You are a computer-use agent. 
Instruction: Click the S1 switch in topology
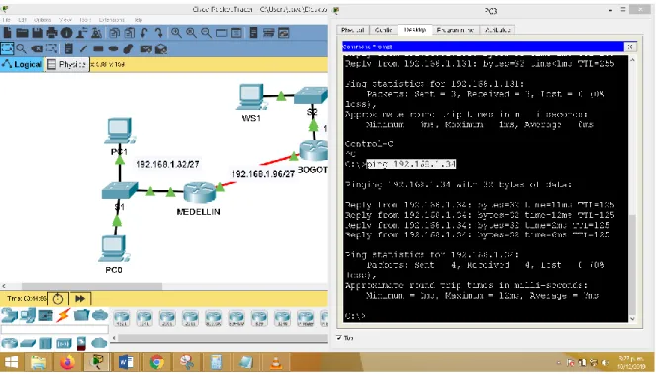[x=120, y=190]
